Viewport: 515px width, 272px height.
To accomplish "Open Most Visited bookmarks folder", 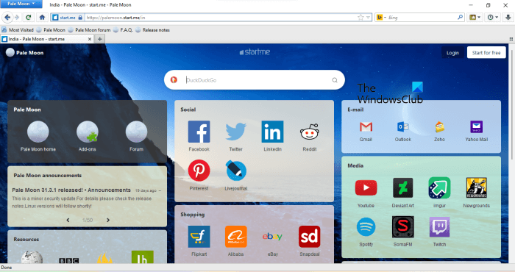I will (18, 30).
